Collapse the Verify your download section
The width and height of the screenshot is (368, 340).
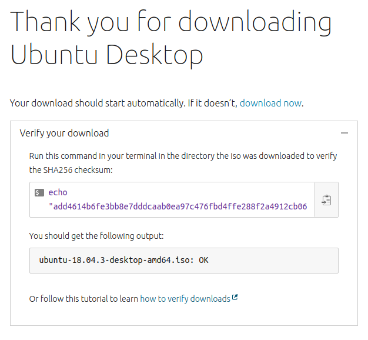(344, 133)
